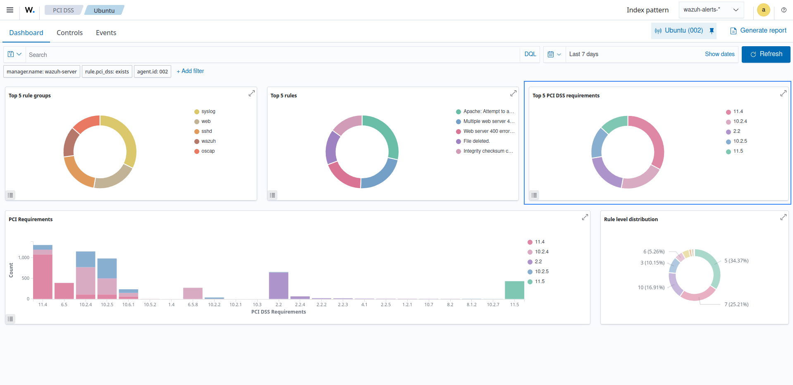Click the Wazuh logo in the header
This screenshot has width=793, height=385.
click(29, 10)
